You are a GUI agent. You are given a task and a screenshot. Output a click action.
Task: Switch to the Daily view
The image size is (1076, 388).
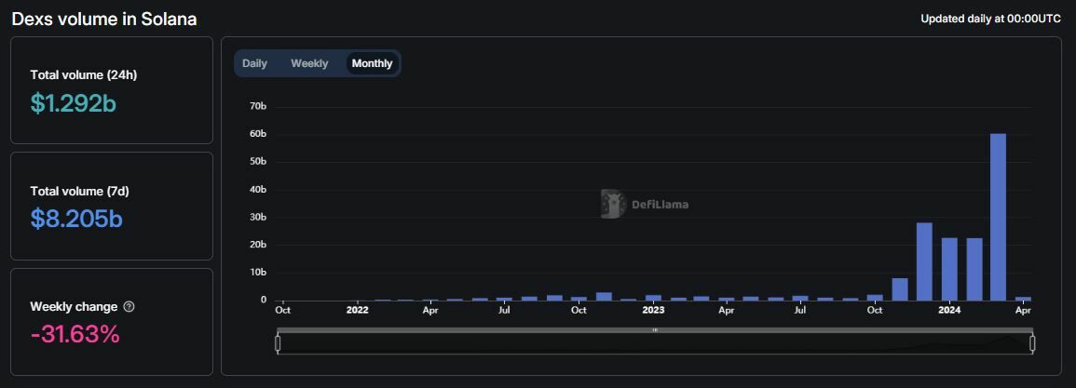(x=254, y=63)
